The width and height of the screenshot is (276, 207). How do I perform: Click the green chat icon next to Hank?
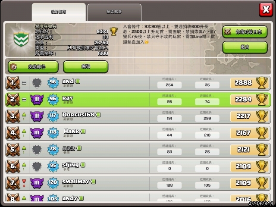[83, 131]
